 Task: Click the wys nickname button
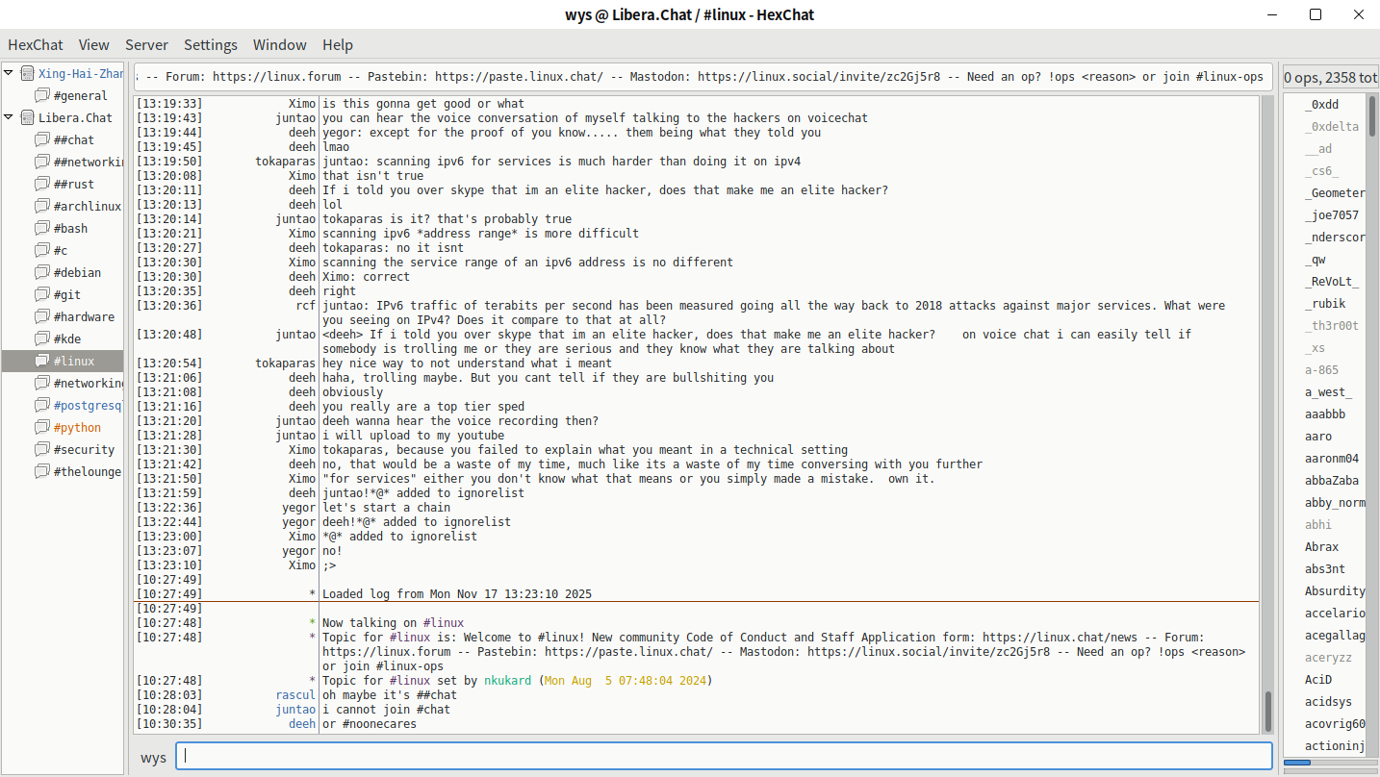[x=153, y=757]
